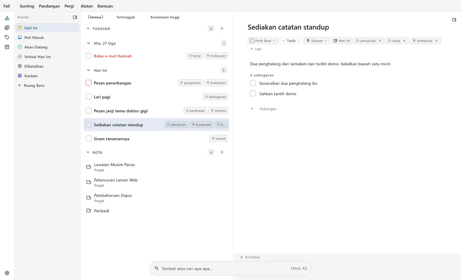Screen dimensions: 461x280
Task: Open the Alatan menu
Action: pyautogui.click(x=87, y=6)
